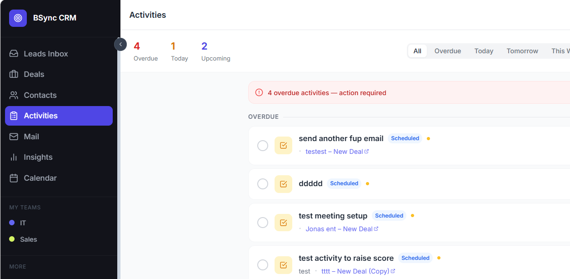570x279 pixels.
Task: Open Leads Inbox from the sidebar
Action: click(59, 54)
